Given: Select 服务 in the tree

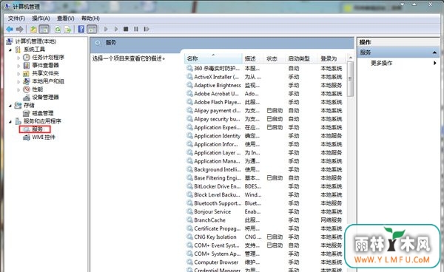Looking at the screenshot, I should click(38, 129).
